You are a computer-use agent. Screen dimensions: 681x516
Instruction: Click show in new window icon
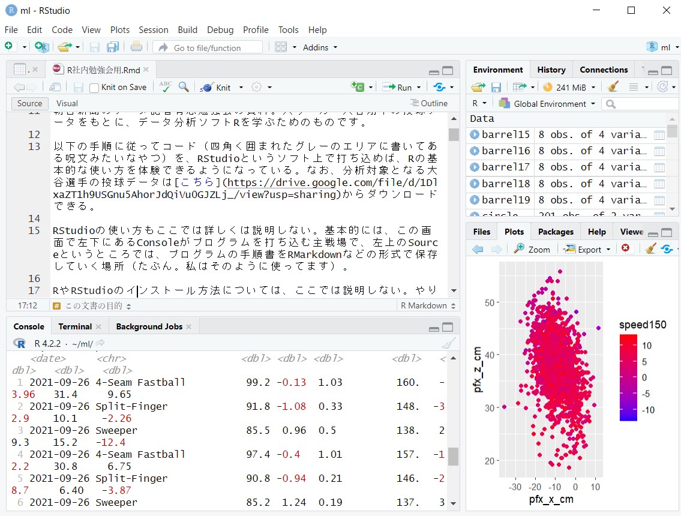click(x=55, y=88)
